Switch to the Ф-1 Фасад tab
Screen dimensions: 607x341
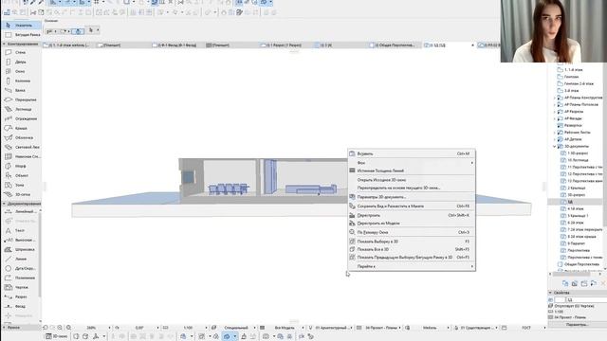[x=177, y=45]
